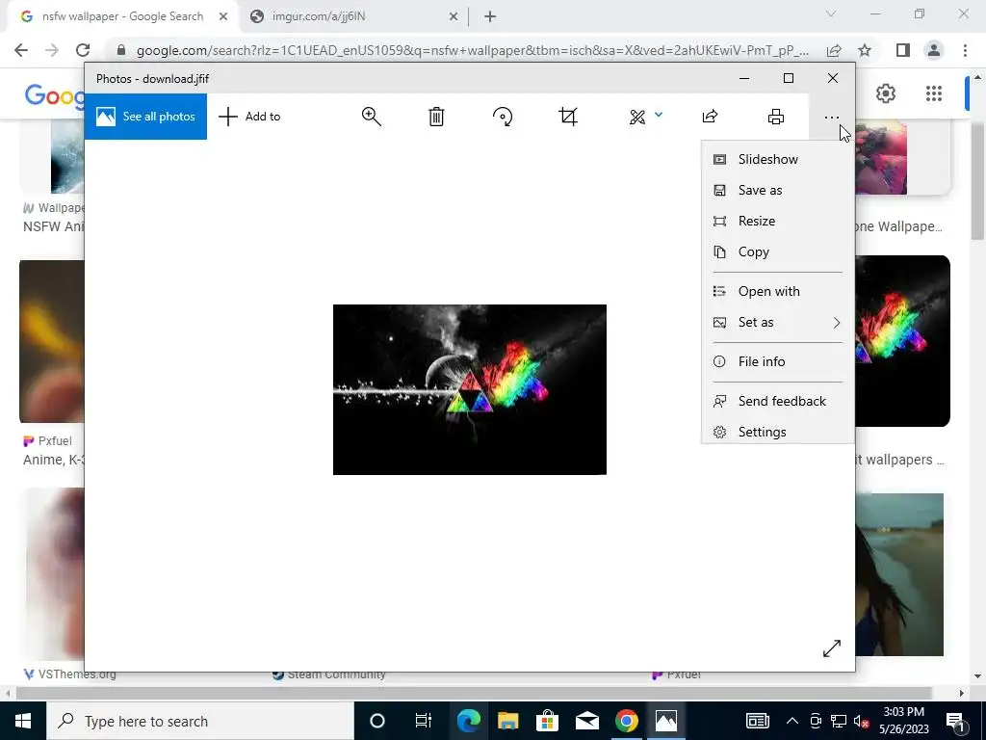This screenshot has height=740, width=986.
Task: Open the Mail app from taskbar
Action: 586,721
